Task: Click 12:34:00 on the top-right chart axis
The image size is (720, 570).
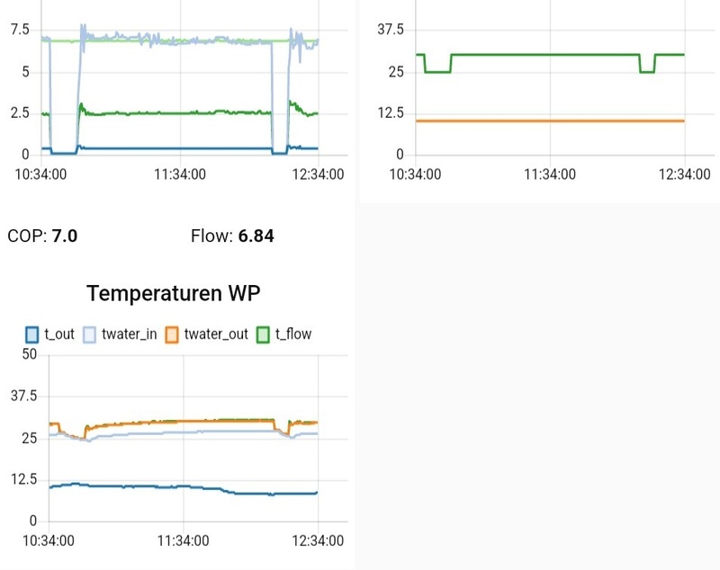Action: click(x=684, y=174)
